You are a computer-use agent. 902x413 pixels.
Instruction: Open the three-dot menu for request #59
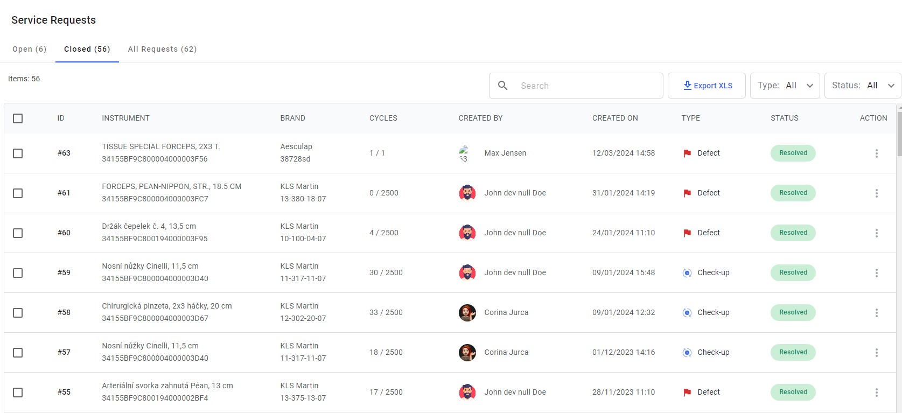point(876,273)
